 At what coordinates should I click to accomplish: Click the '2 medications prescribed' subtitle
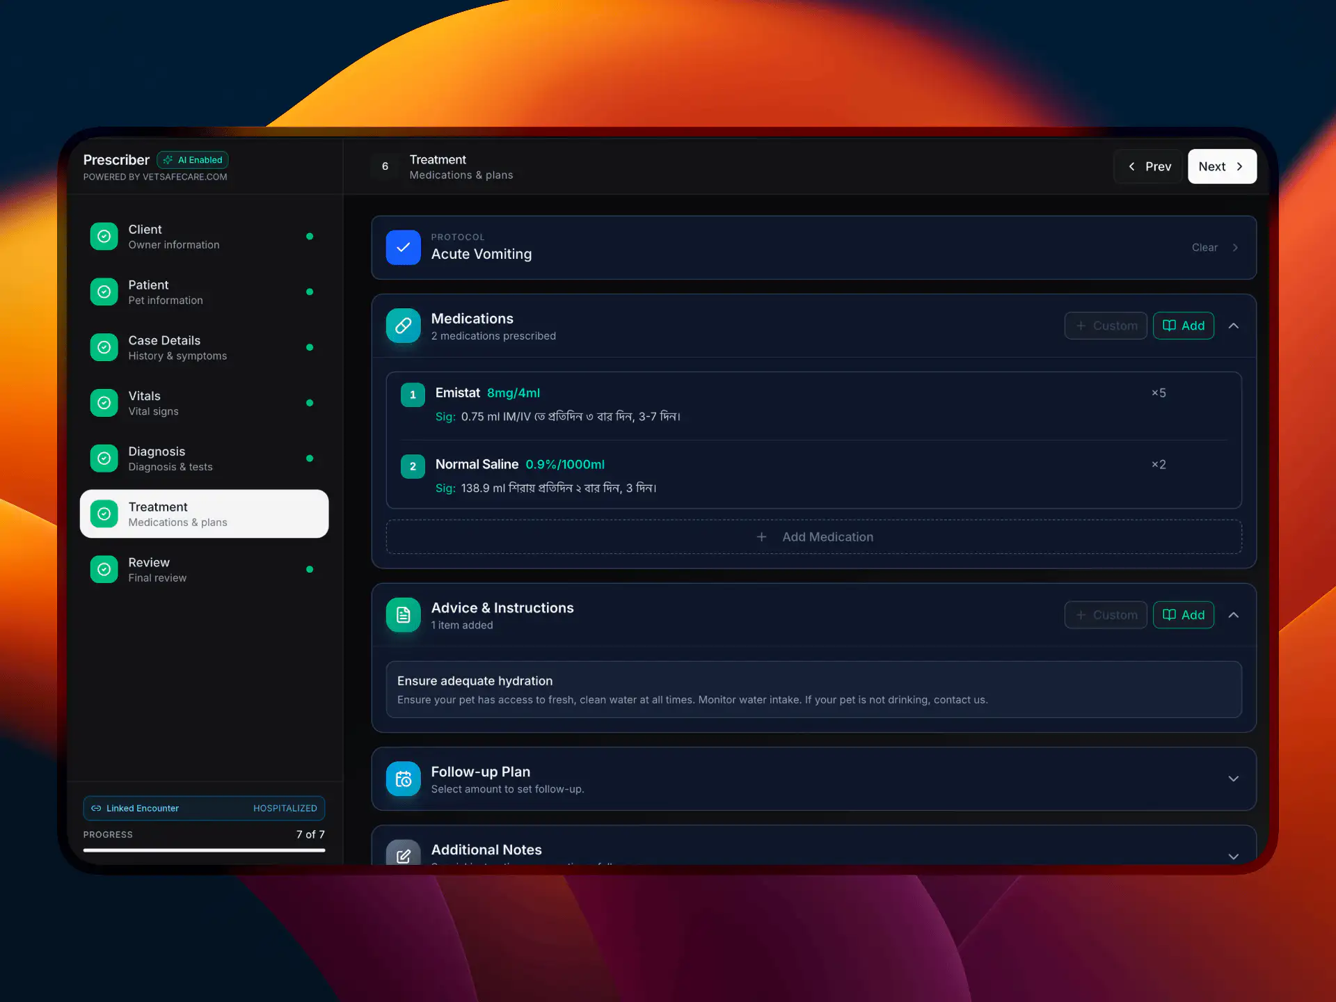click(x=493, y=336)
